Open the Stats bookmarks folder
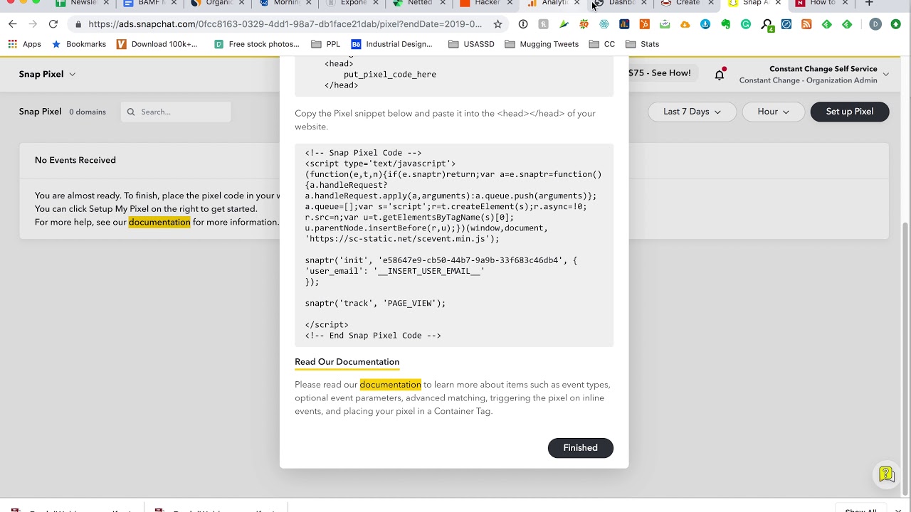Viewport: 911px width, 512px height. [643, 44]
